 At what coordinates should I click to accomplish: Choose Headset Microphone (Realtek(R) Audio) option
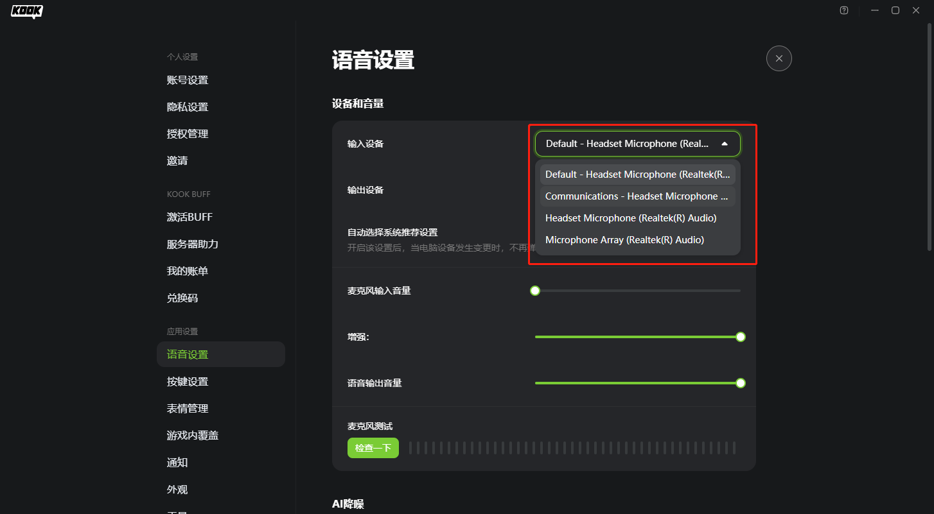(638, 218)
